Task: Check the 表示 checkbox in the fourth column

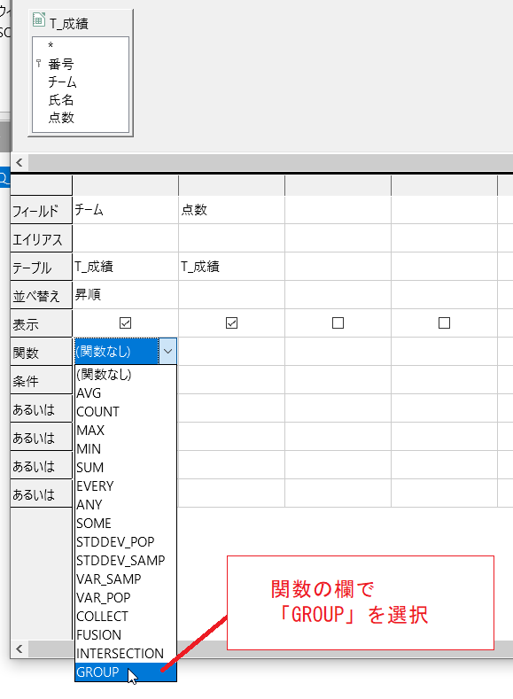Action: tap(444, 322)
